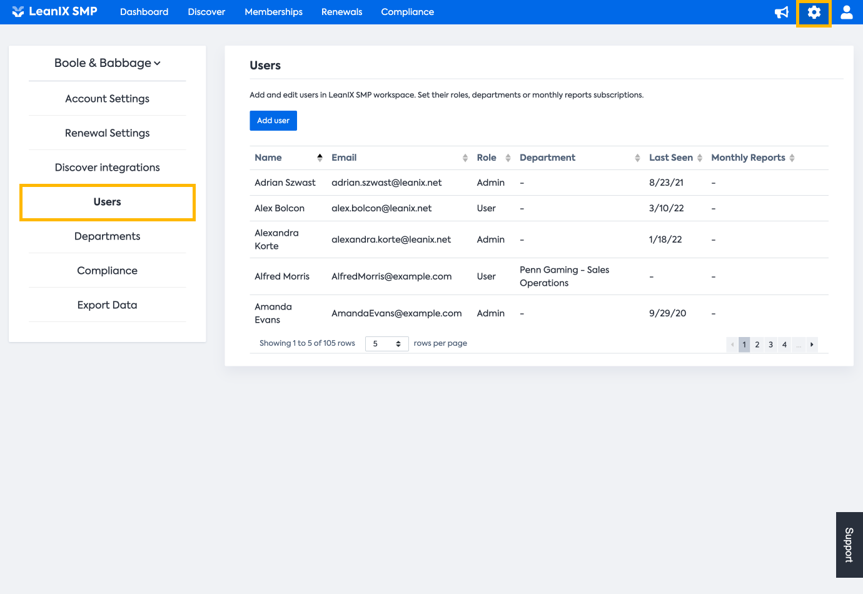Go to page 4 of users
863x594 pixels.
(784, 345)
